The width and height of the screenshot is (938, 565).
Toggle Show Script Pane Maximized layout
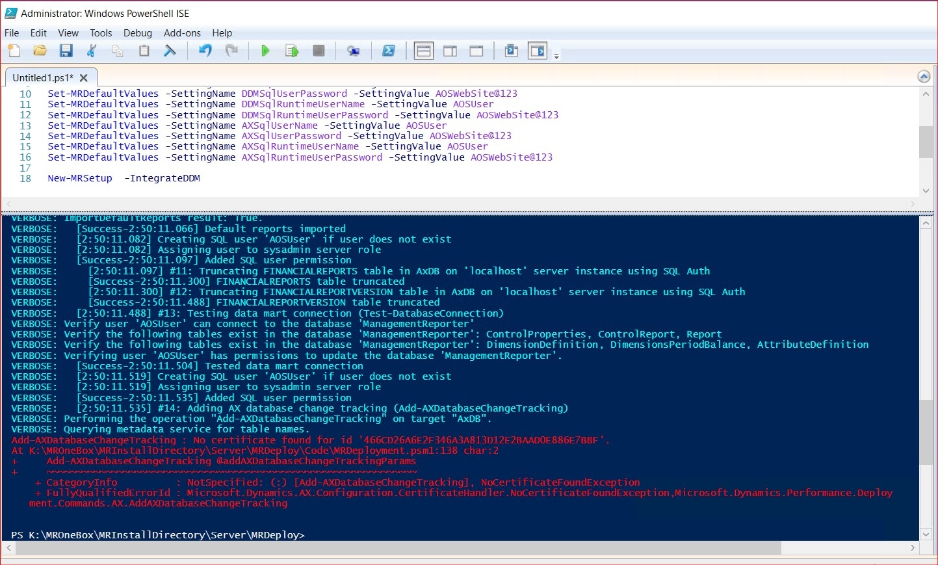[x=476, y=51]
